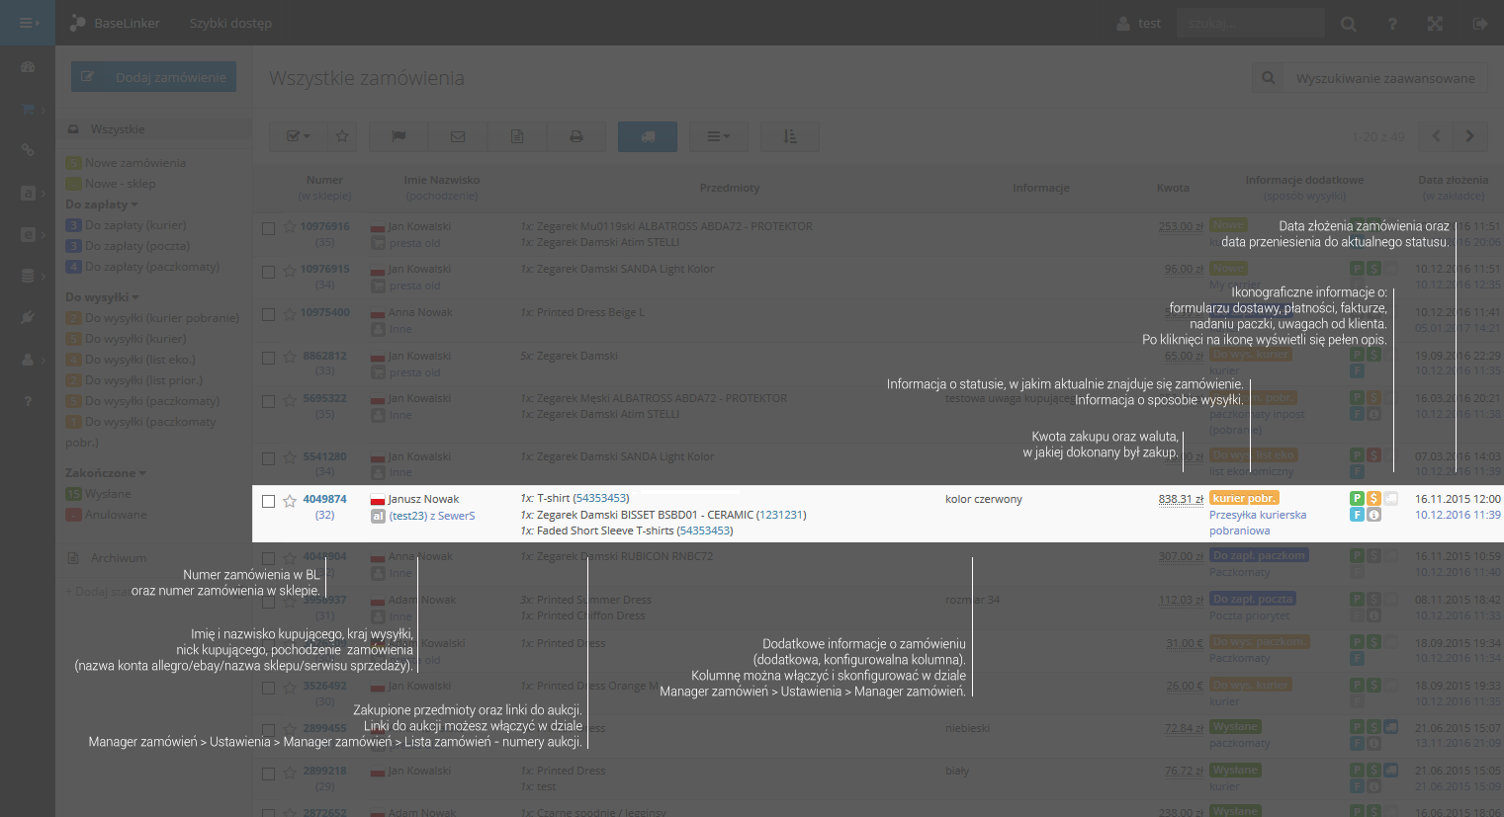Click the Dodaj zamówienie button
Viewport: 1504px width, 817px height.
click(153, 77)
